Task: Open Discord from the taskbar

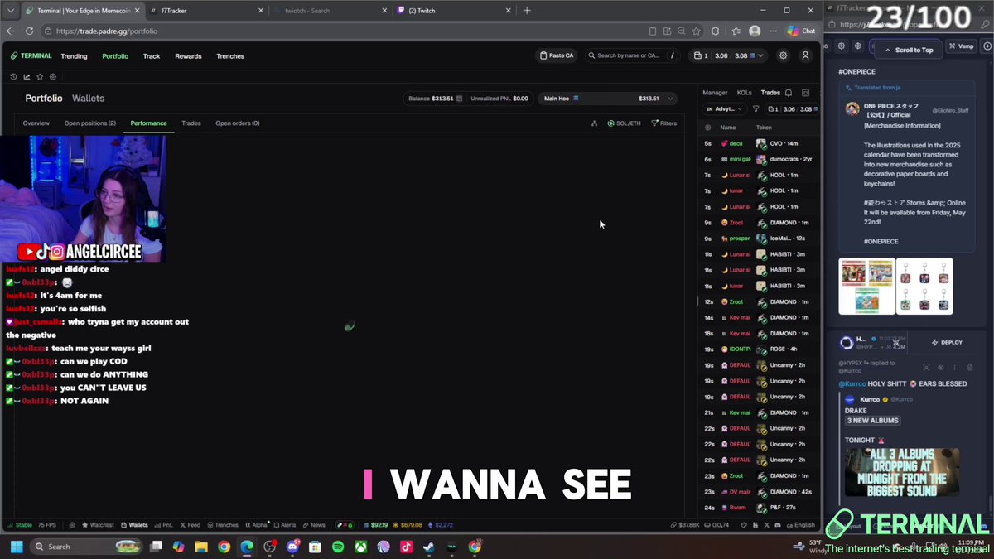Action: 292,547
